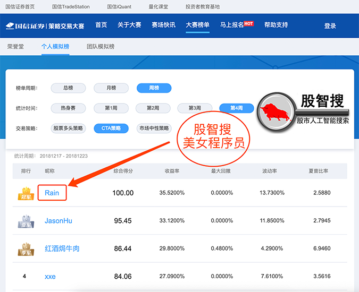Image resolution: width=359 pixels, height=292 pixels.
Task: Click the 登录 login button
Action: point(330,26)
